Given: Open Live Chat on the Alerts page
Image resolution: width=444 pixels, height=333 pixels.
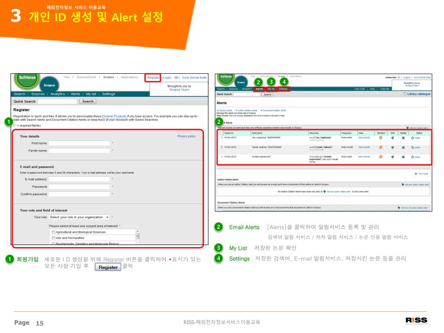Looking at the screenshot, I should tap(359, 89).
